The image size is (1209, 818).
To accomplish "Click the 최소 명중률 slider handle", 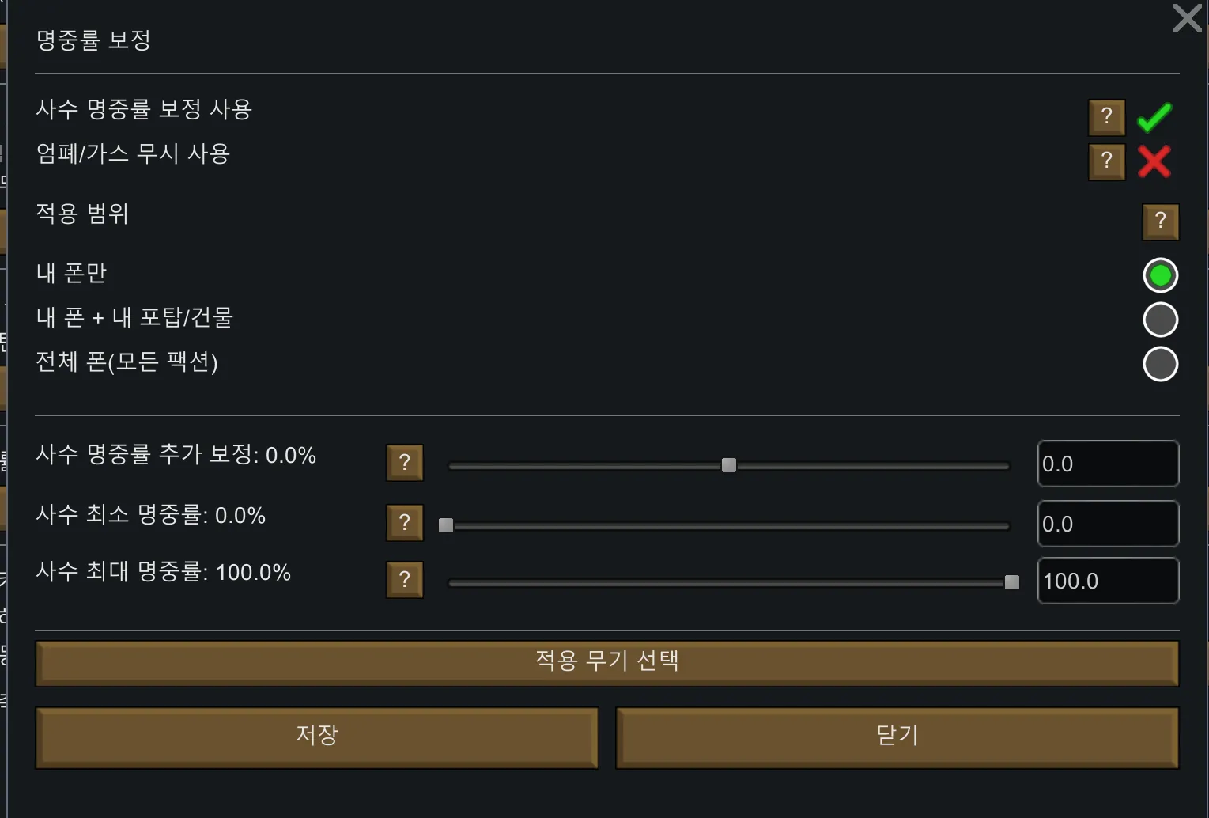I will pos(446,525).
